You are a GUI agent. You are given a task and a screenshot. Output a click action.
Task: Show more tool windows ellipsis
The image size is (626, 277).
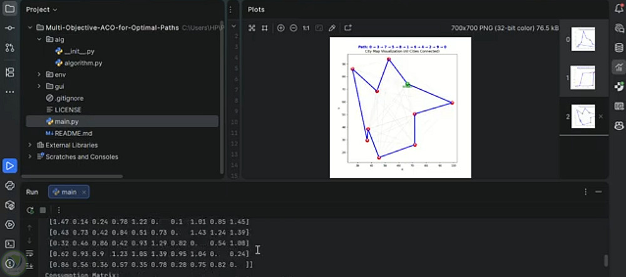(x=9, y=92)
